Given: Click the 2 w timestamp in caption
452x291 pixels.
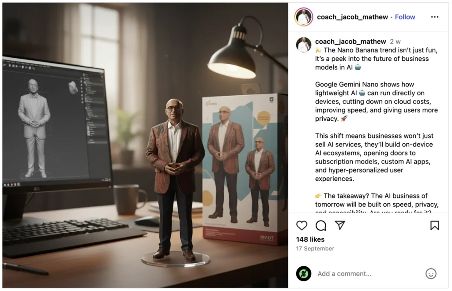Looking at the screenshot, I should [x=395, y=41].
